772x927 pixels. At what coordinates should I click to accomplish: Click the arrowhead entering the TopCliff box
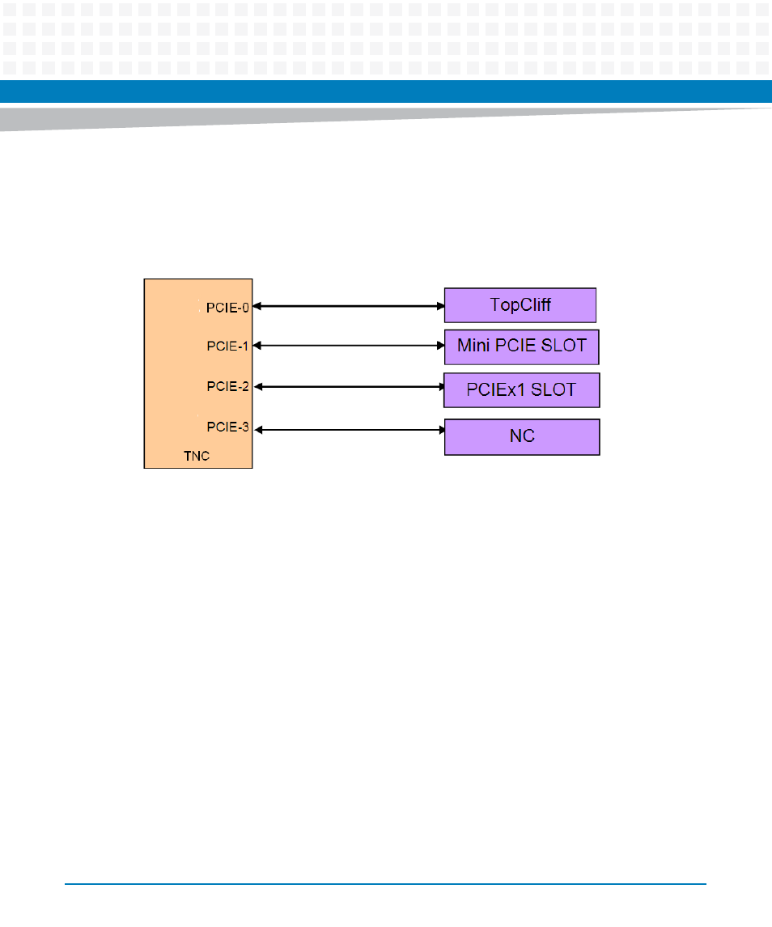click(x=440, y=306)
